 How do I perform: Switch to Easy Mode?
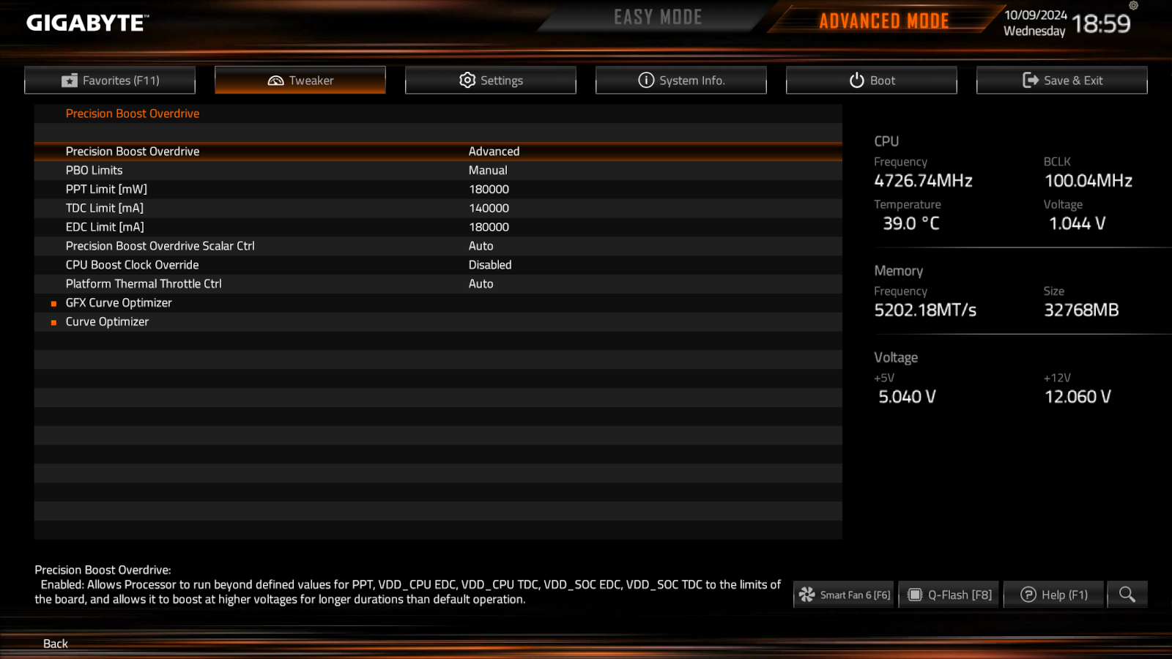(x=658, y=18)
